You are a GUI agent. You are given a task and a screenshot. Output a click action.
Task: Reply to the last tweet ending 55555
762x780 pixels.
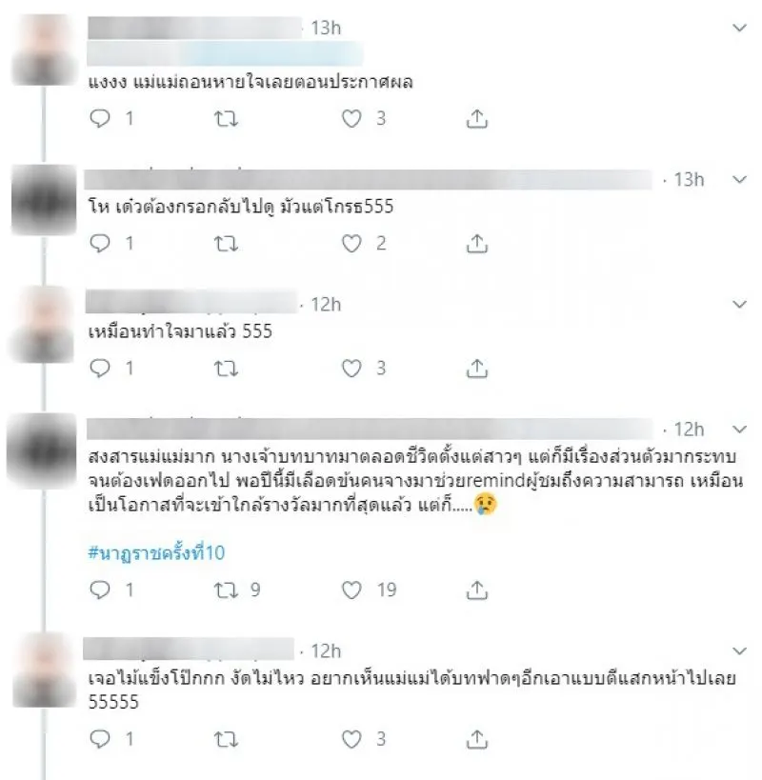[100, 739]
